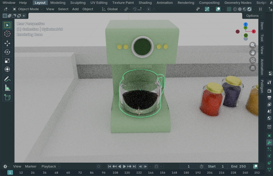Switch to the Modeling workspace tab
This screenshot has width=273, height=176.
coord(58,3)
